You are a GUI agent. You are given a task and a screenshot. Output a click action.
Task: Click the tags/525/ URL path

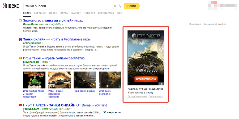pyautogui.click(x=56, y=24)
